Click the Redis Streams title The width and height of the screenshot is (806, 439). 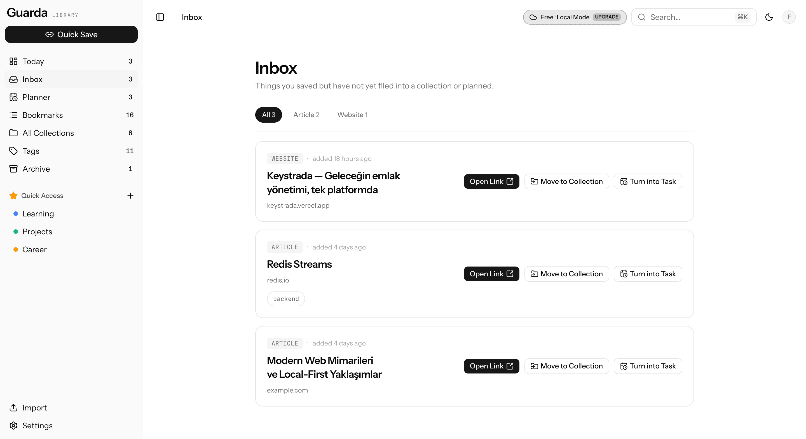coord(299,264)
